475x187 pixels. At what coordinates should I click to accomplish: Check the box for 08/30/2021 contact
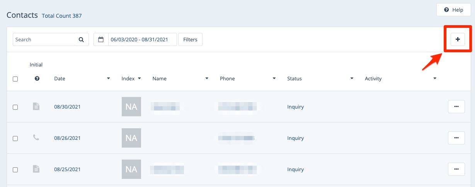(15, 107)
